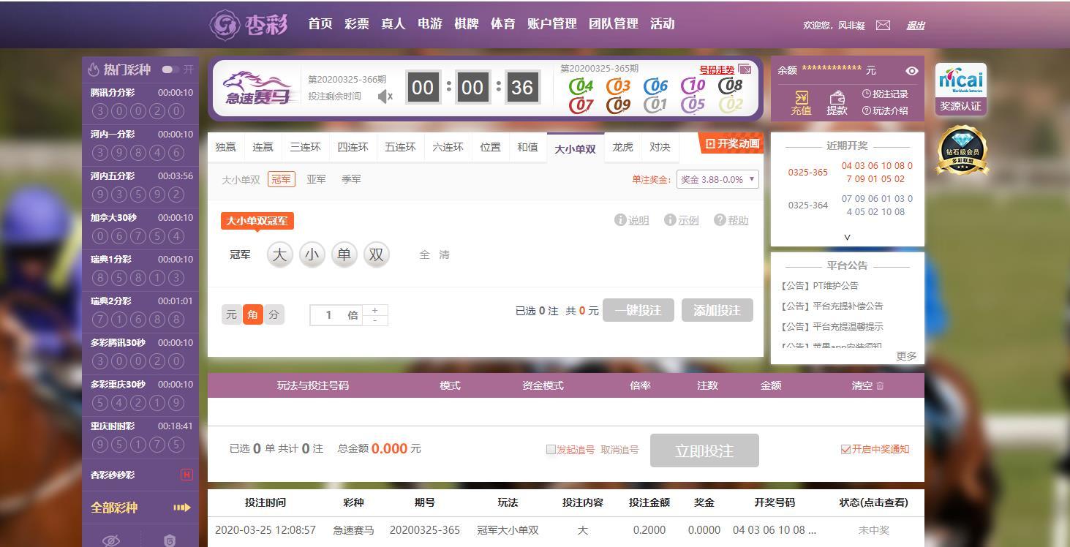Open the mail envelope icon in header

(883, 25)
